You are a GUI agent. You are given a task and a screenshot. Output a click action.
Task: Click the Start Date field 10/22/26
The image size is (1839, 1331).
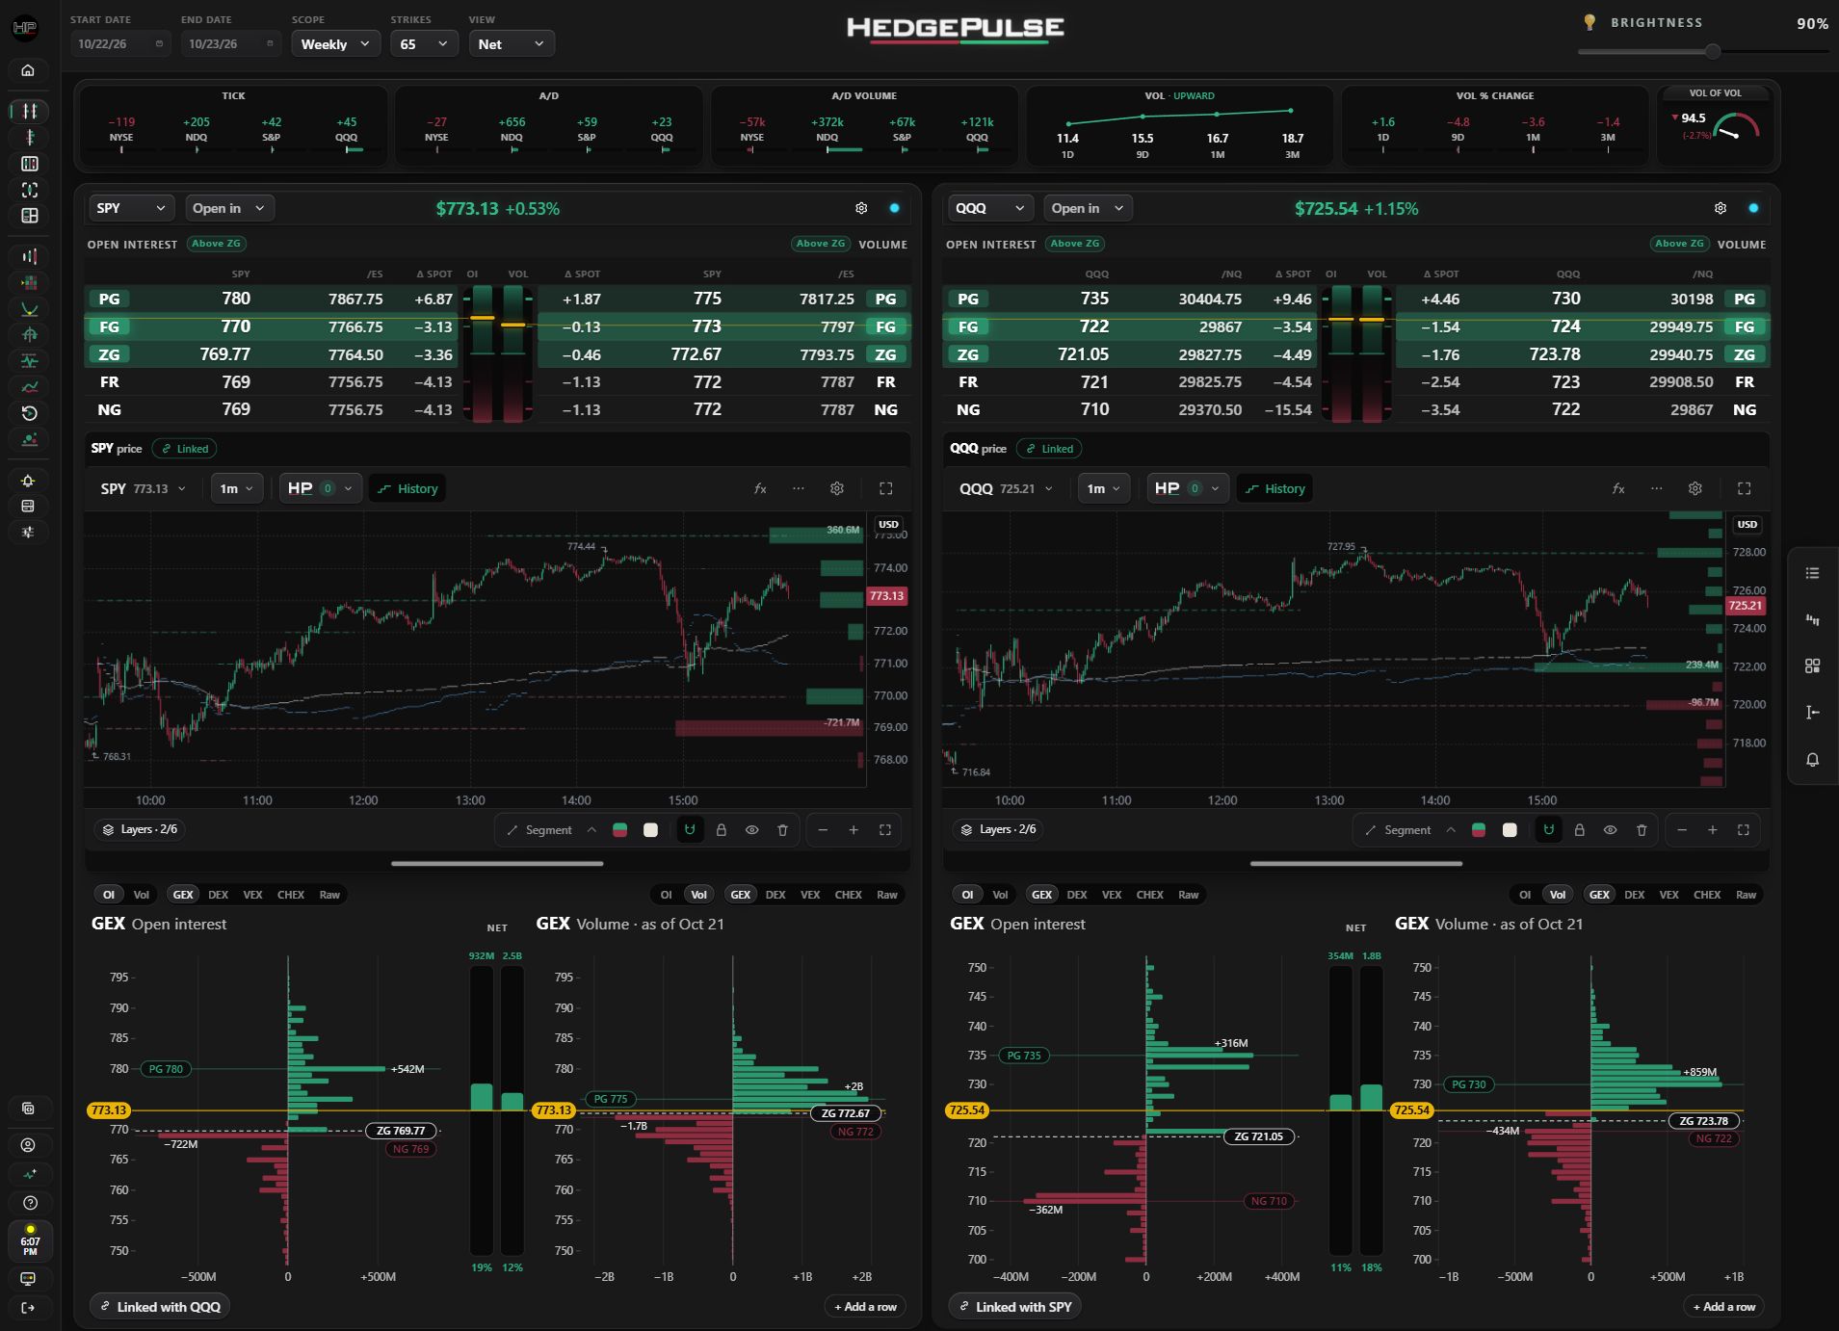[x=121, y=43]
